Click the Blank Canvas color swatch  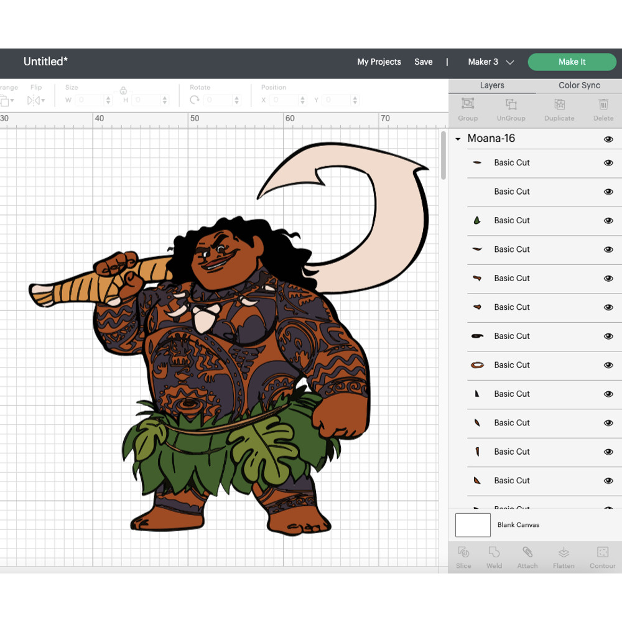tap(473, 525)
